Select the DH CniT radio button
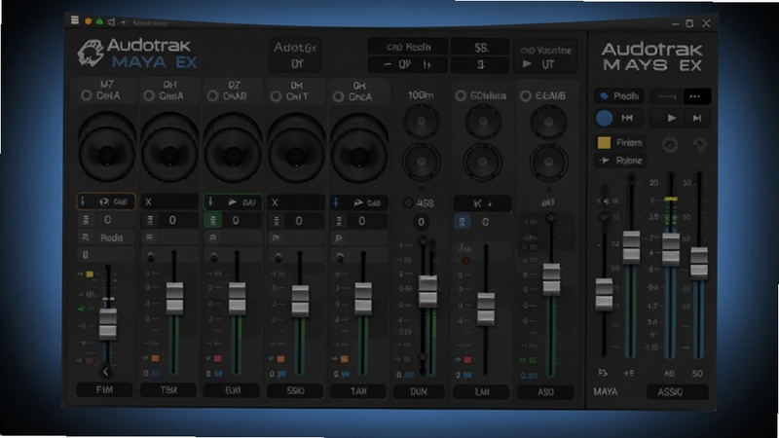This screenshot has height=438, width=779. point(276,96)
